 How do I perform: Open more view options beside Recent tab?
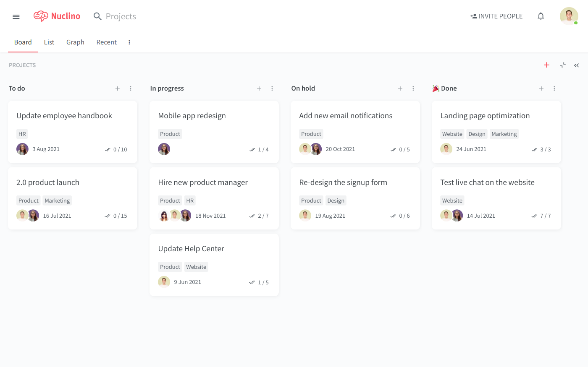(x=129, y=42)
